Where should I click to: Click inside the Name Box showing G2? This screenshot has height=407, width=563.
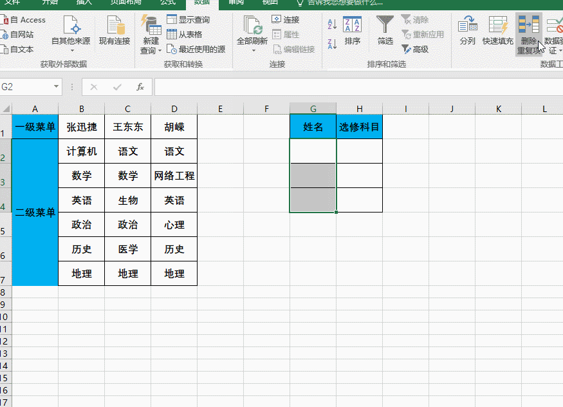pos(26,86)
